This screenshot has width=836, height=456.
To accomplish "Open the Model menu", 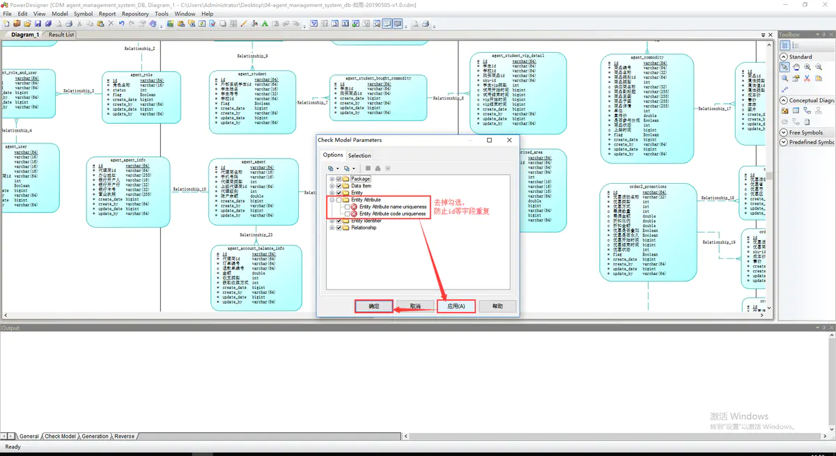I will tap(59, 13).
